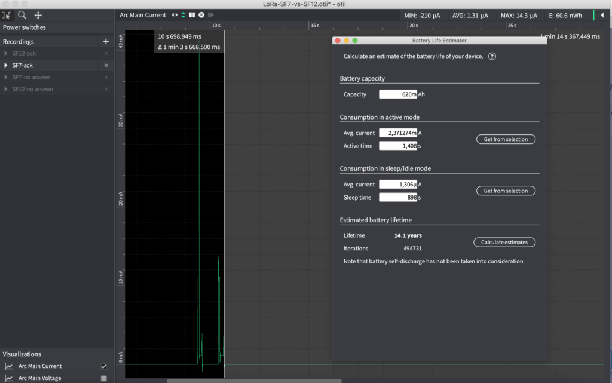612x383 pixels.
Task: Click the white square graph icon
Action: (x=192, y=15)
